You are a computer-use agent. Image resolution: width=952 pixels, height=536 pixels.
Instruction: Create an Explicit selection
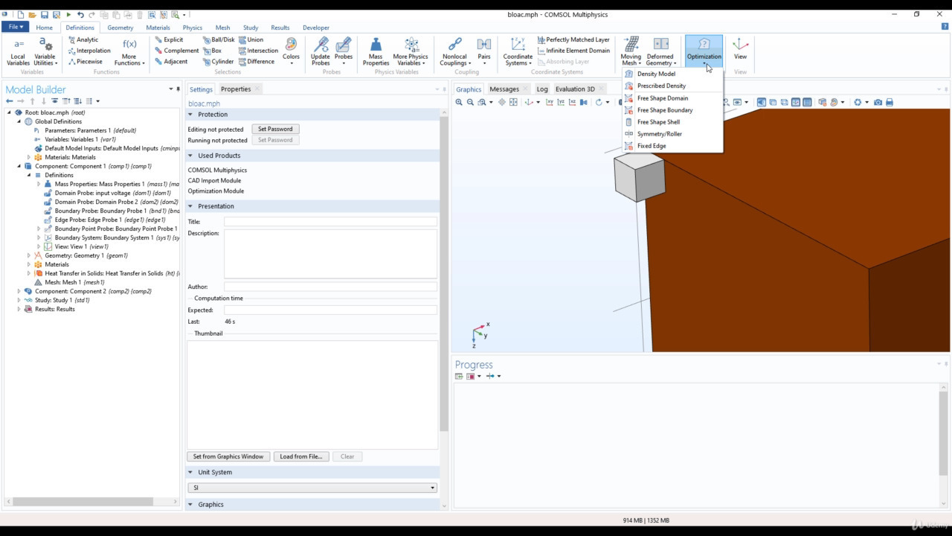click(x=169, y=39)
